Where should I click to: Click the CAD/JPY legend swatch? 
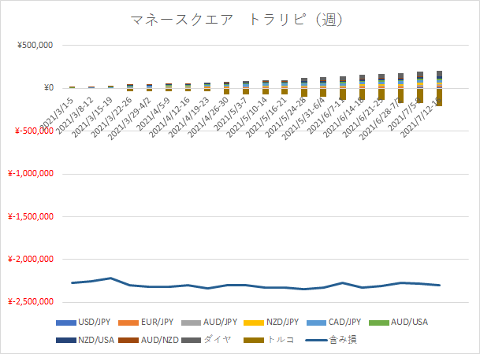[316, 323]
